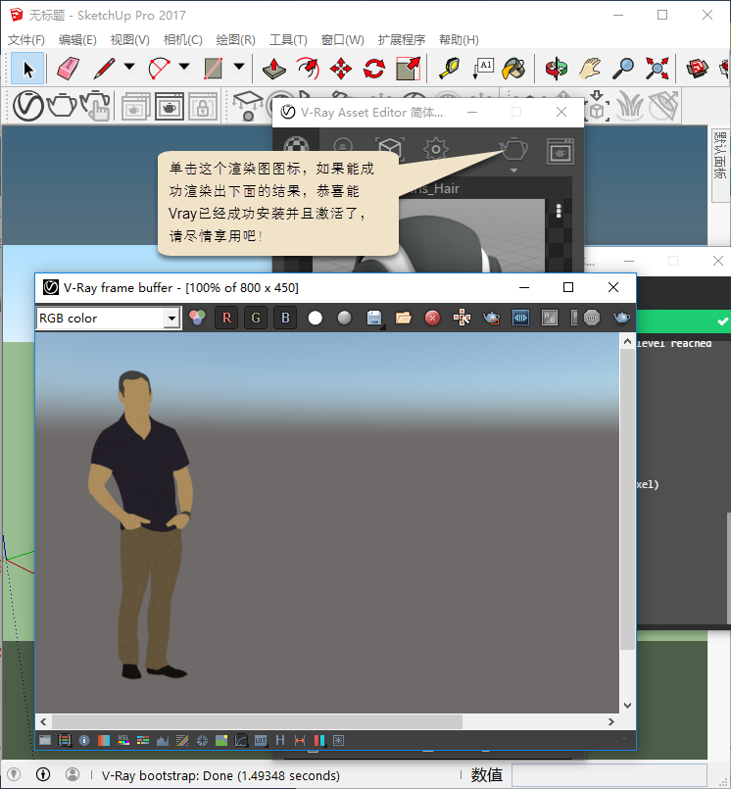Screen dimensions: 731x789
Task: Choose the pencil Line tool
Action: pyautogui.click(x=104, y=69)
